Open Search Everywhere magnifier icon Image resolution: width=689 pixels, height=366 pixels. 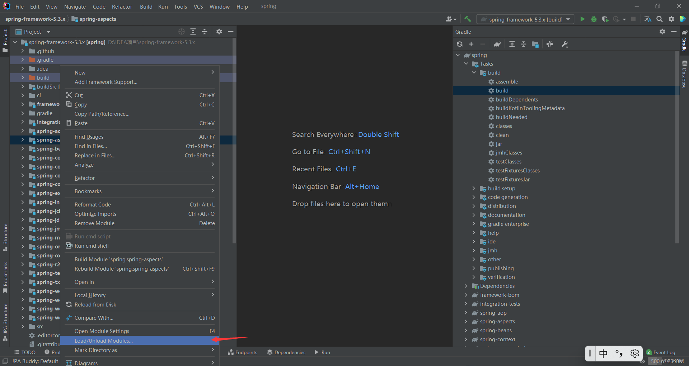[x=660, y=19]
